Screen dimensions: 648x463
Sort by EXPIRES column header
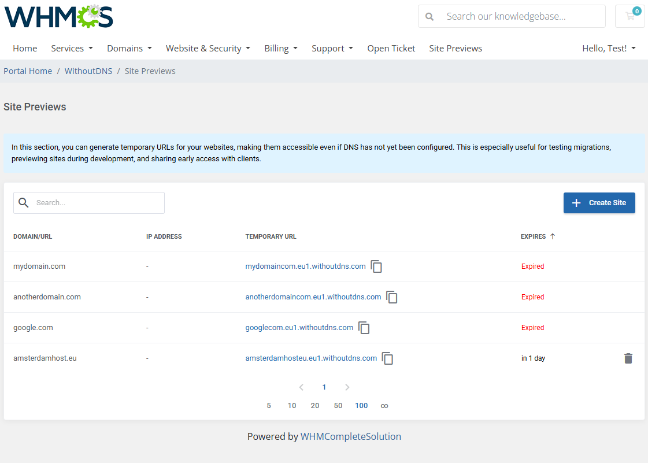[533, 236]
